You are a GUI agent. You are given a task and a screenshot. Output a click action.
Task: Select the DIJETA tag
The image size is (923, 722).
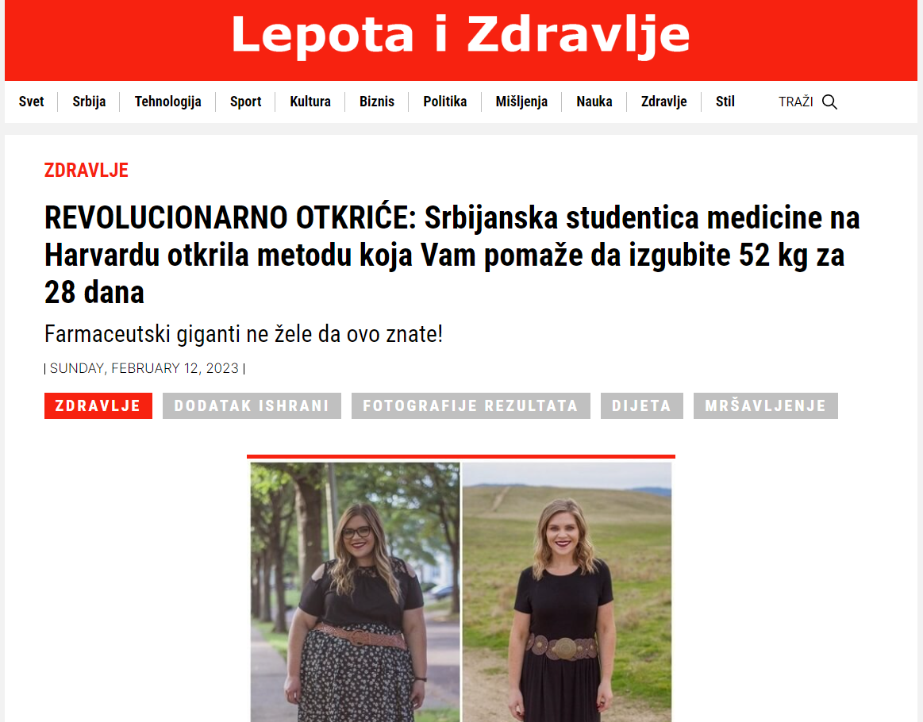coord(641,406)
